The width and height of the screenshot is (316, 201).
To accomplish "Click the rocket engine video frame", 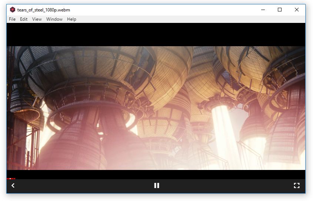I will tap(156, 108).
